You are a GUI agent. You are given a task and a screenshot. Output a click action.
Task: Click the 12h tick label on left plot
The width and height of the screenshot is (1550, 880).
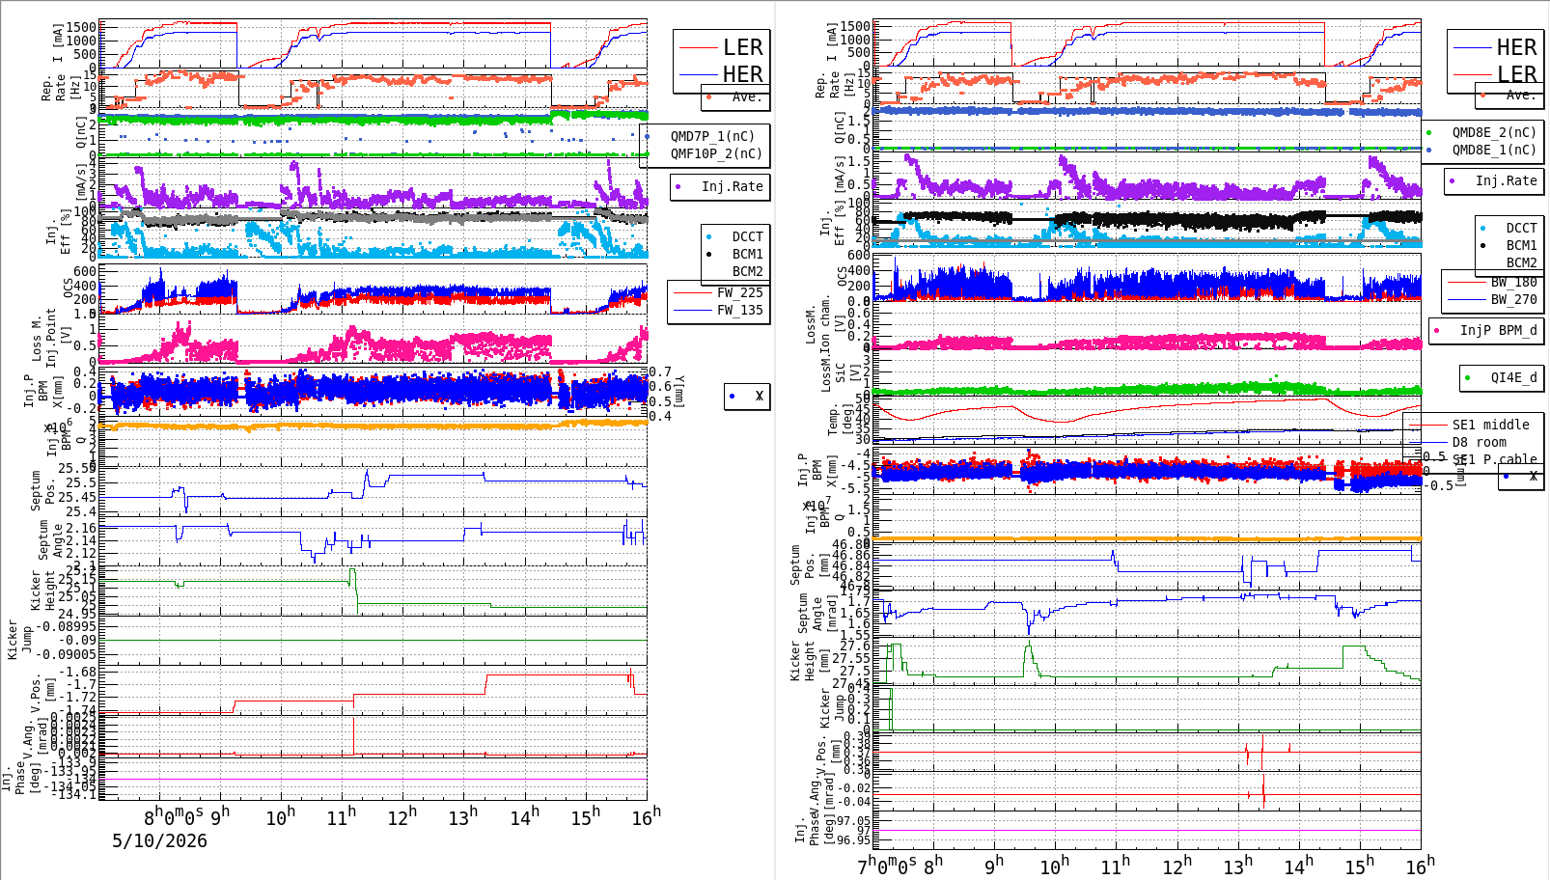tap(402, 817)
